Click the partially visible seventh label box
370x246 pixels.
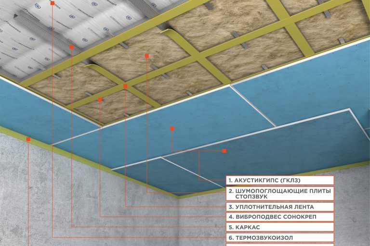coord(279,245)
